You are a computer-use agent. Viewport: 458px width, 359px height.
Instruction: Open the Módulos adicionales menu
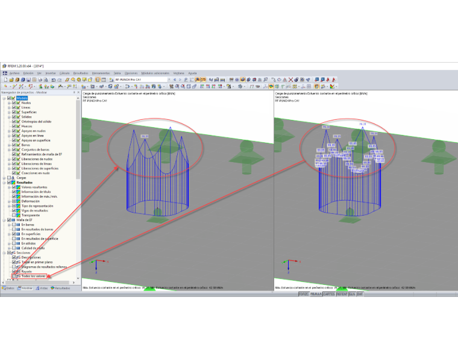pyautogui.click(x=155, y=73)
